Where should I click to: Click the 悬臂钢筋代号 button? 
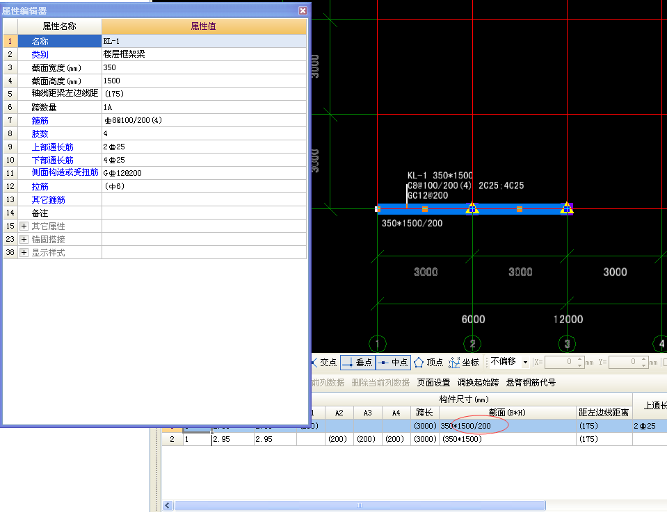(x=531, y=382)
